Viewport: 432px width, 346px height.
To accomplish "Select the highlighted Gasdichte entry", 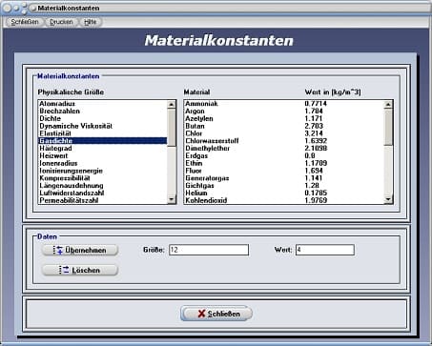I will coord(103,141).
